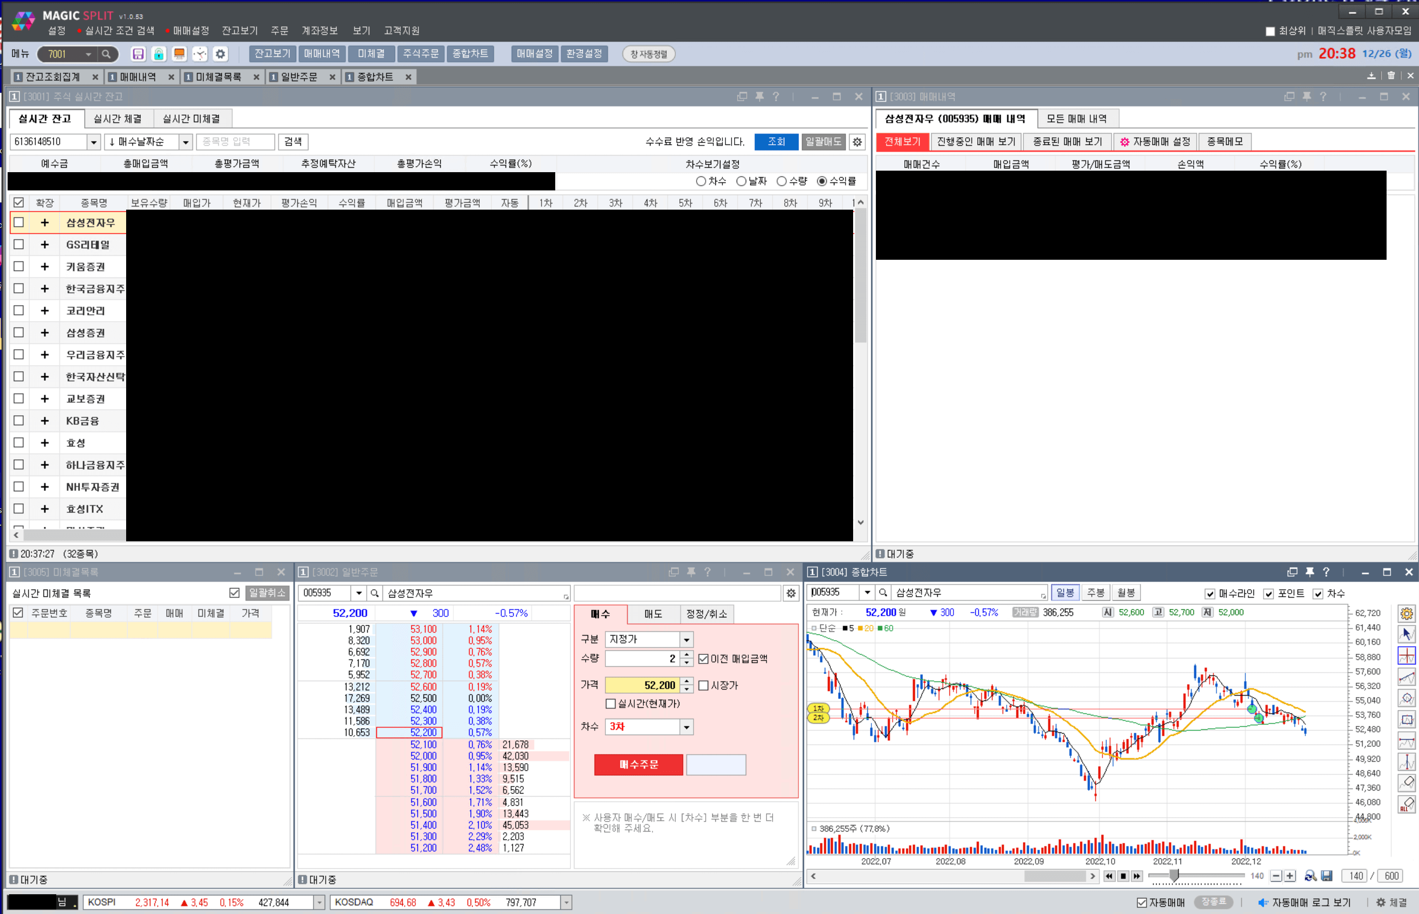Switch to the 매도 tab
Screen dimensions: 1419x914
click(653, 614)
